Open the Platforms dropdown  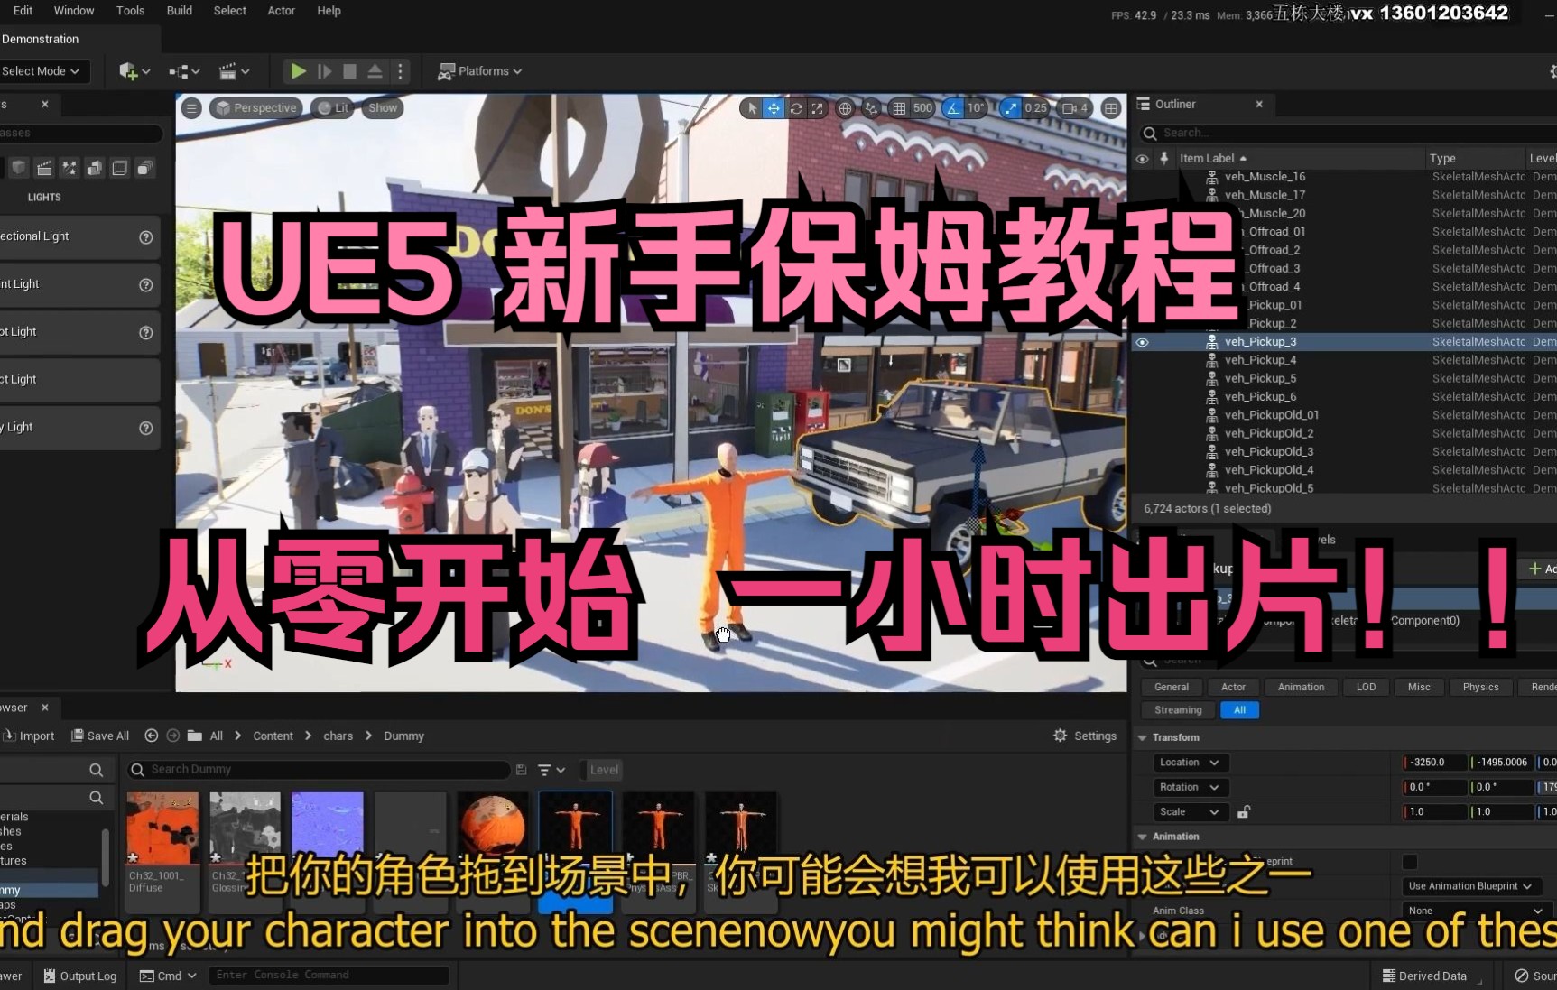click(480, 70)
